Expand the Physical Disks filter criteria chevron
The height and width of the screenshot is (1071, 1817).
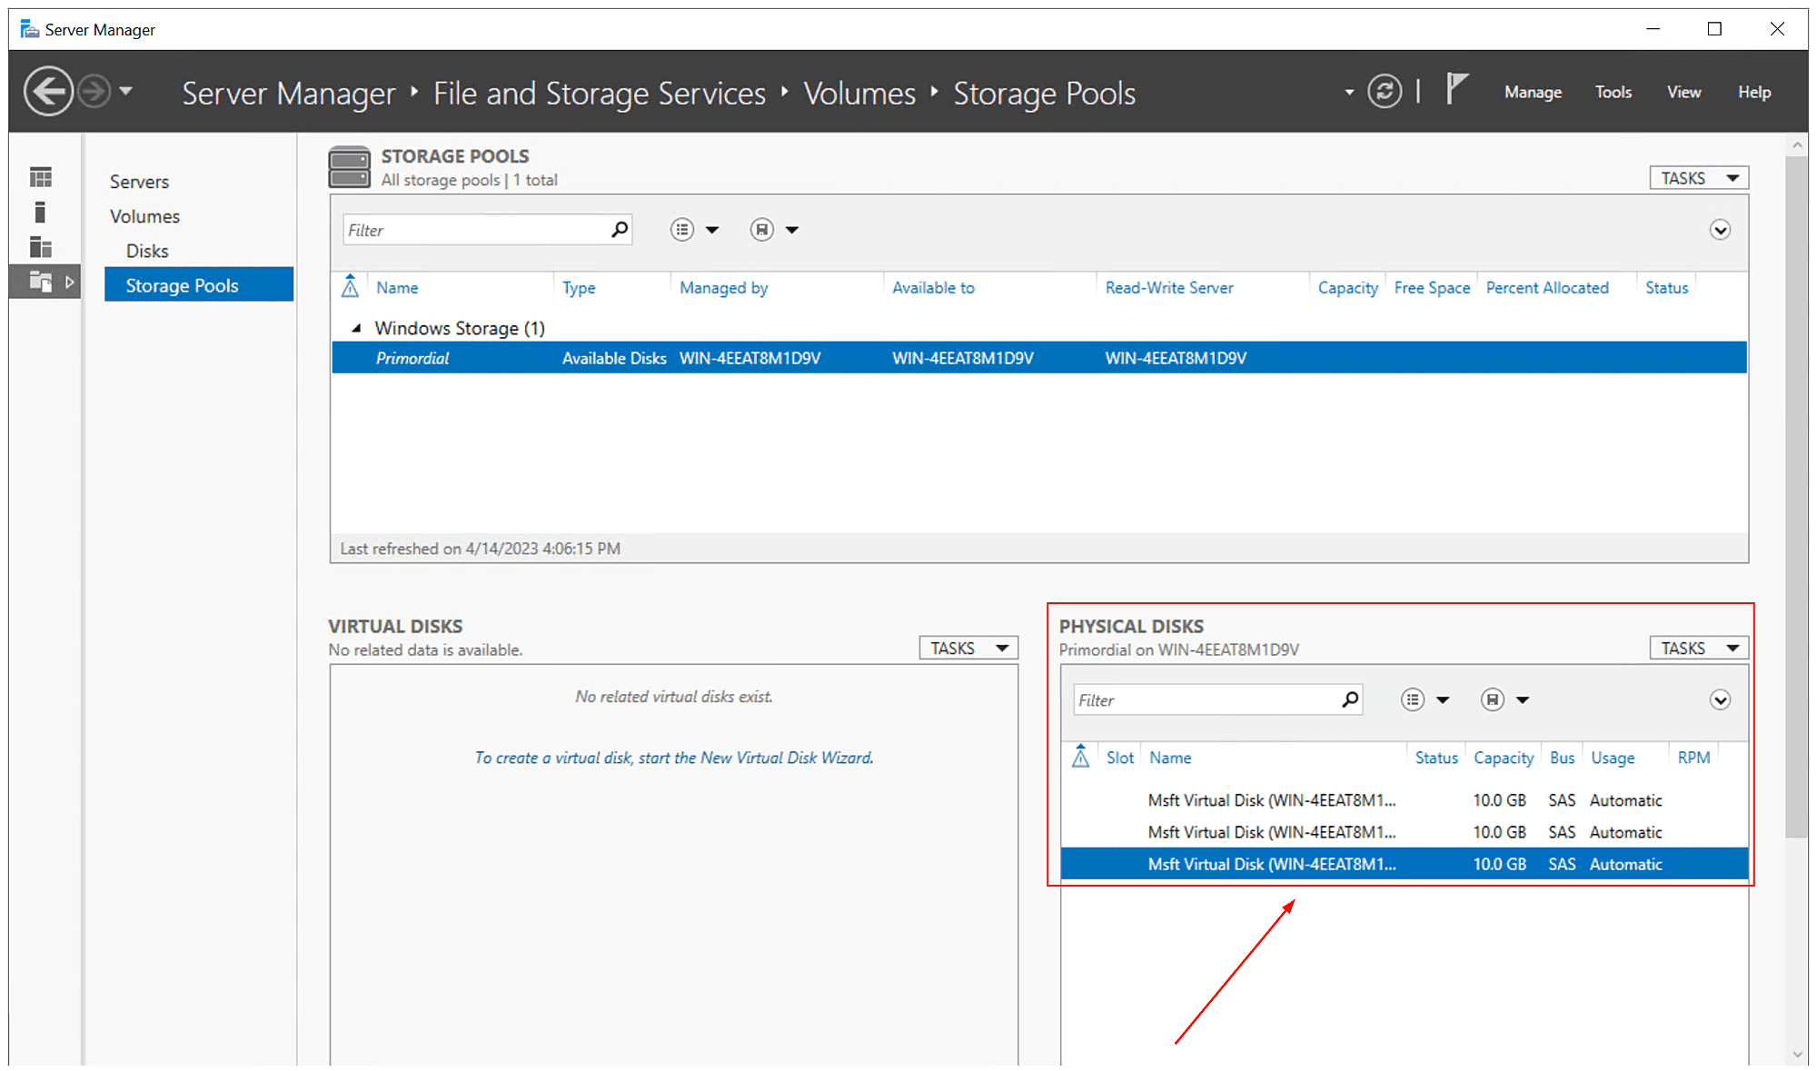(1720, 699)
